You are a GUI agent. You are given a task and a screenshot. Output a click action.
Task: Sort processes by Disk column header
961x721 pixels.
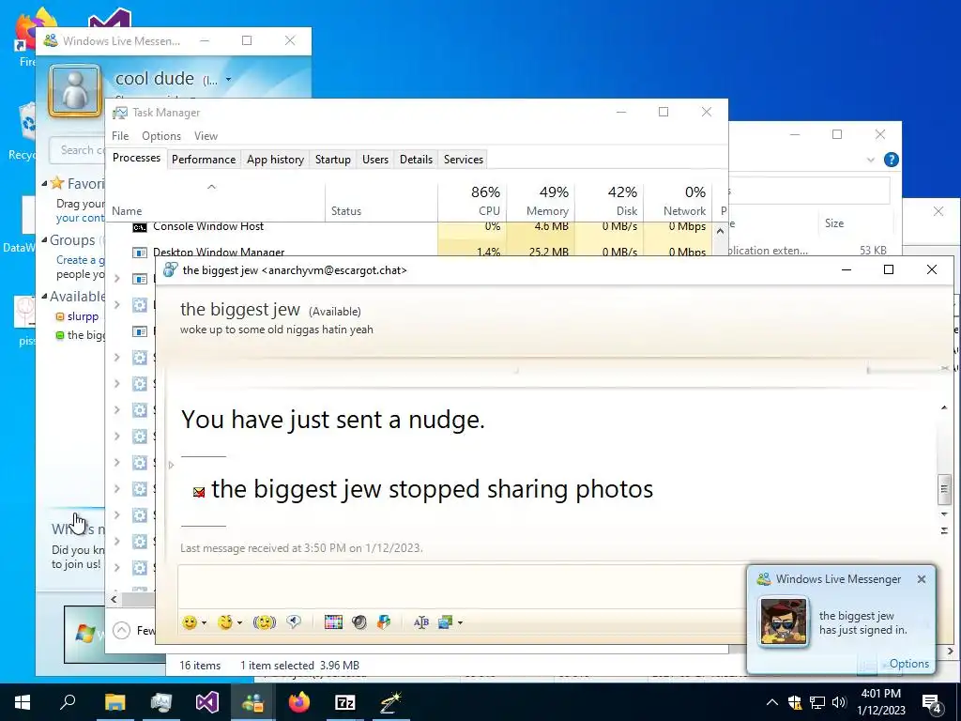609,201
